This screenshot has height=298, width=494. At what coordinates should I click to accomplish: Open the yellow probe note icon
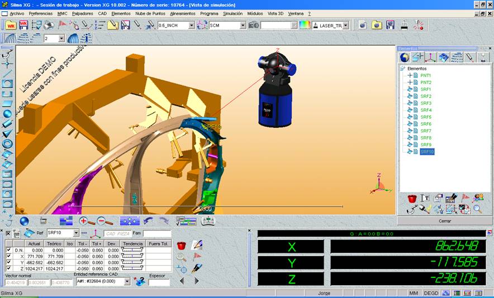pos(112,25)
